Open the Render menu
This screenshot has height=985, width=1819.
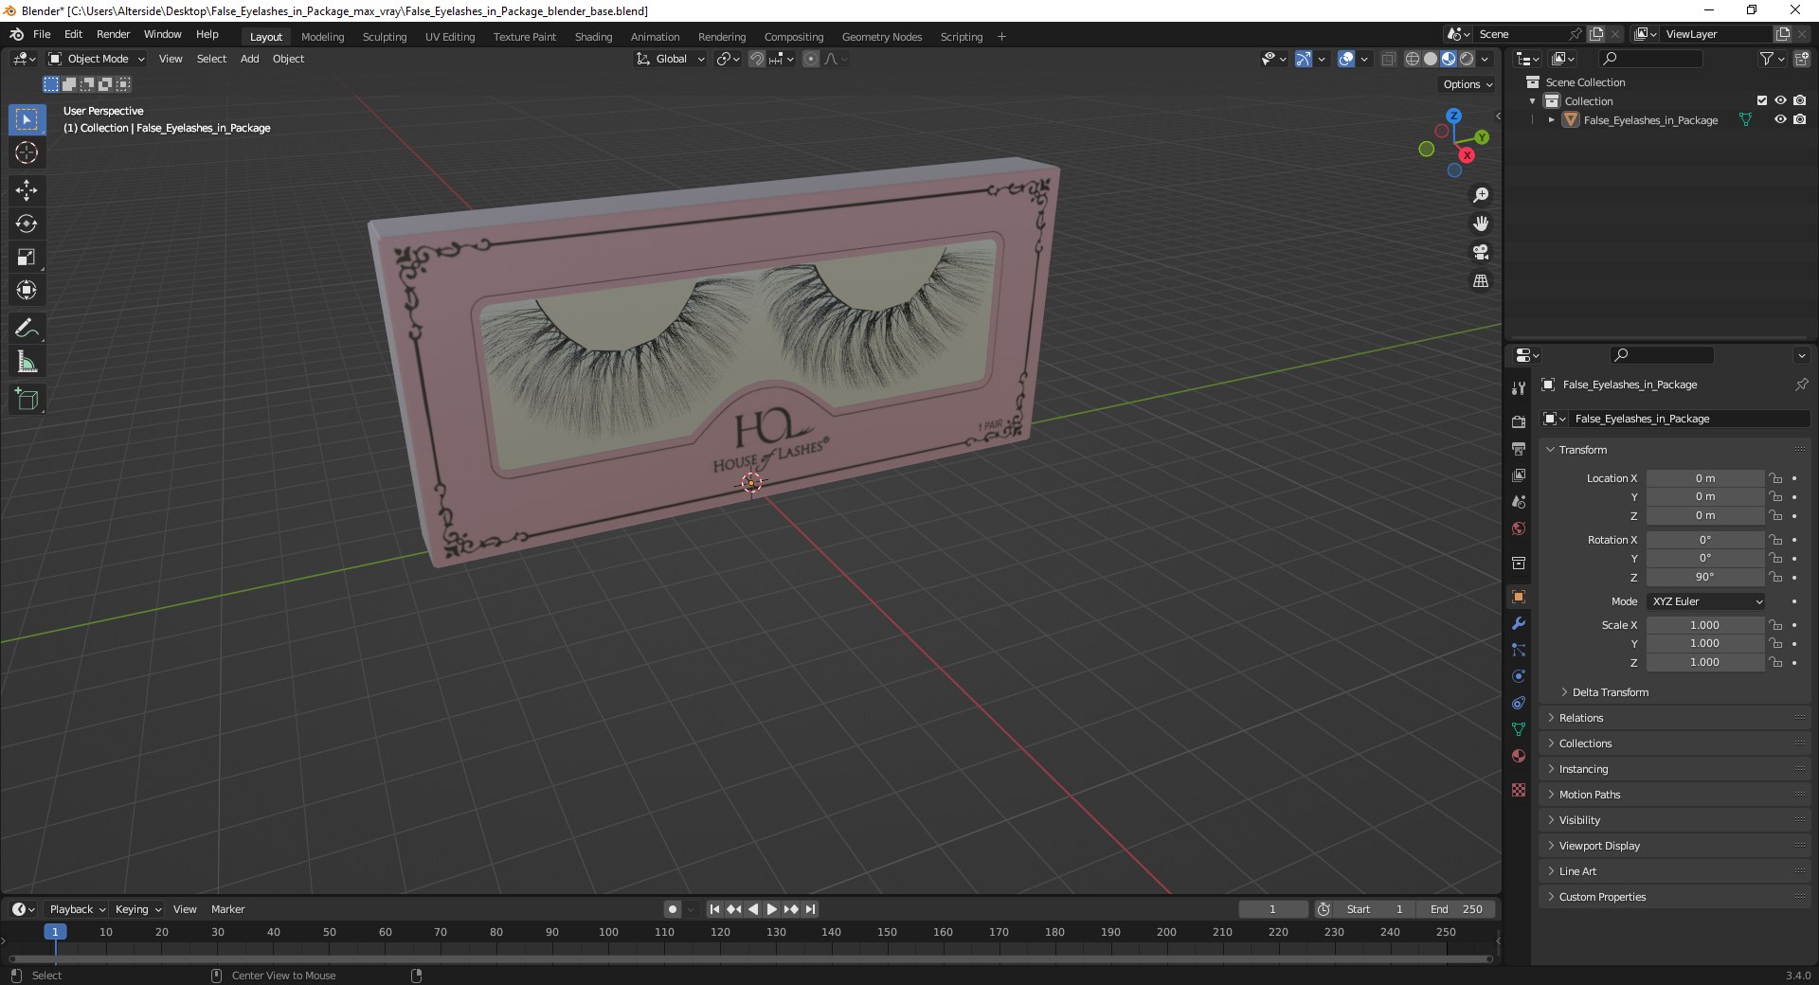click(x=113, y=34)
